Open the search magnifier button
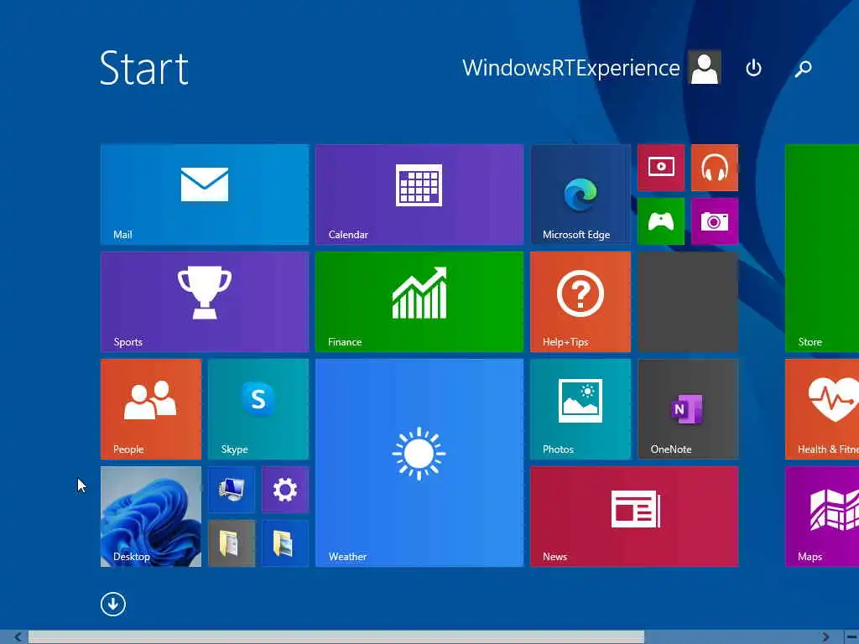Image resolution: width=859 pixels, height=644 pixels. coord(803,69)
